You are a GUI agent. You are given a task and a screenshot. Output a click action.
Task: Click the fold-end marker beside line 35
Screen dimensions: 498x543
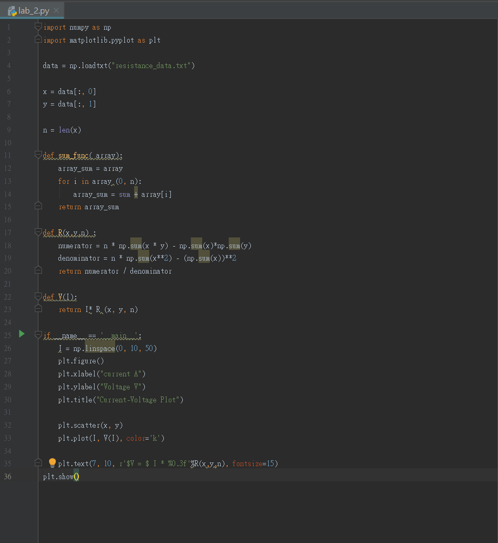(x=38, y=462)
